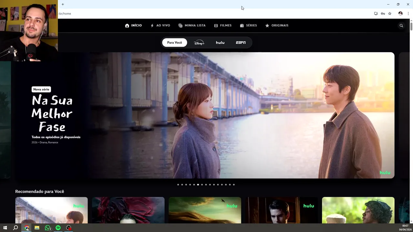Viewport: 413px width, 232px height.
Task: Open the recommended card with flying bird landscape
Action: pyautogui.click(x=205, y=210)
